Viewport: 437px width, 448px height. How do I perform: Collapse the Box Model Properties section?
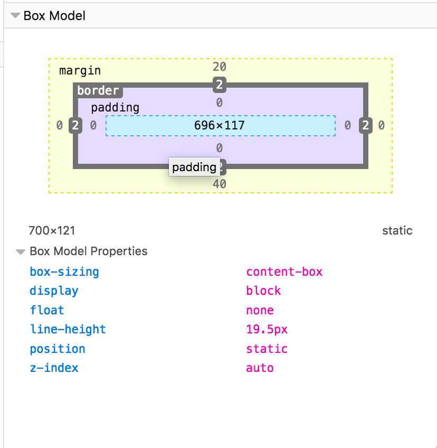(88, 251)
